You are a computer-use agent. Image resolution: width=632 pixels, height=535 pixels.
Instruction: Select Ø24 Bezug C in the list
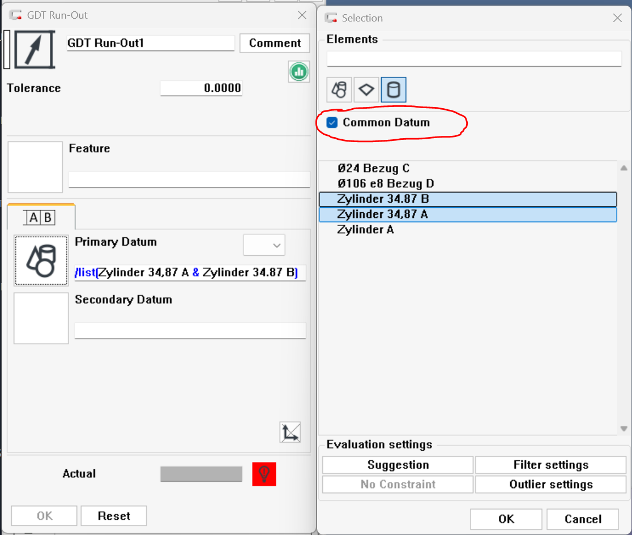pos(373,169)
